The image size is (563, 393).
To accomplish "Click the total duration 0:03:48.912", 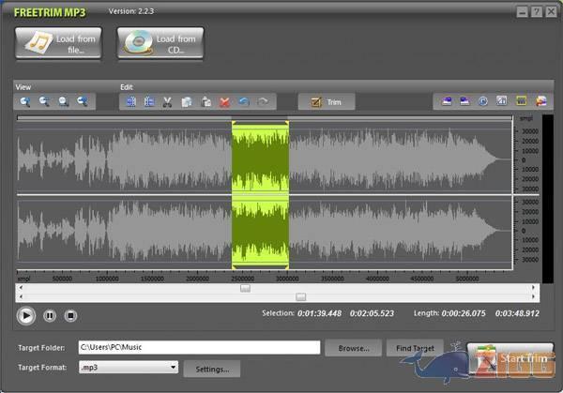I will point(517,313).
